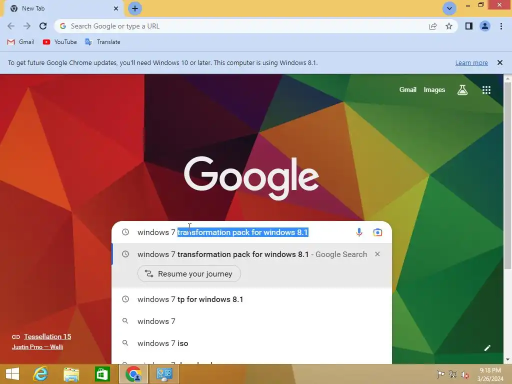Viewport: 512px width, 384px height.
Task: Choose the windows 7 tp for windows 8.1 suggestion
Action: tap(252, 299)
